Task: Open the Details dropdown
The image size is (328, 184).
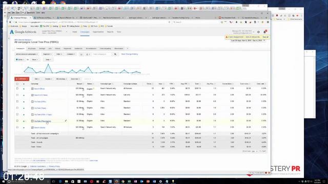Action: [x=49, y=79]
